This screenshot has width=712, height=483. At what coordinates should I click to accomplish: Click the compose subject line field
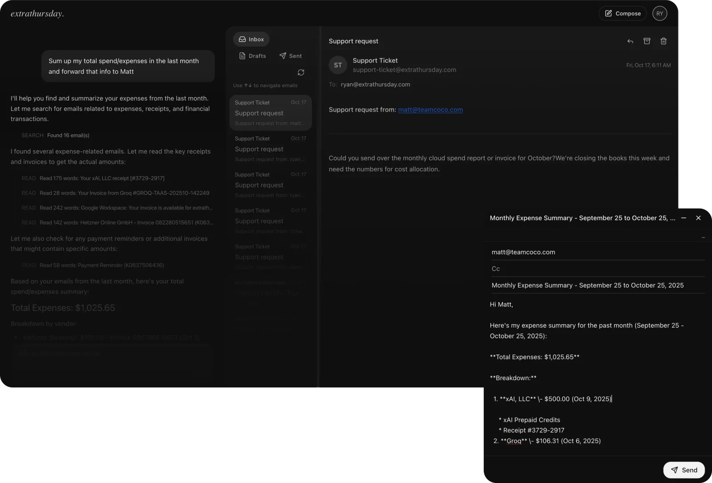point(596,286)
